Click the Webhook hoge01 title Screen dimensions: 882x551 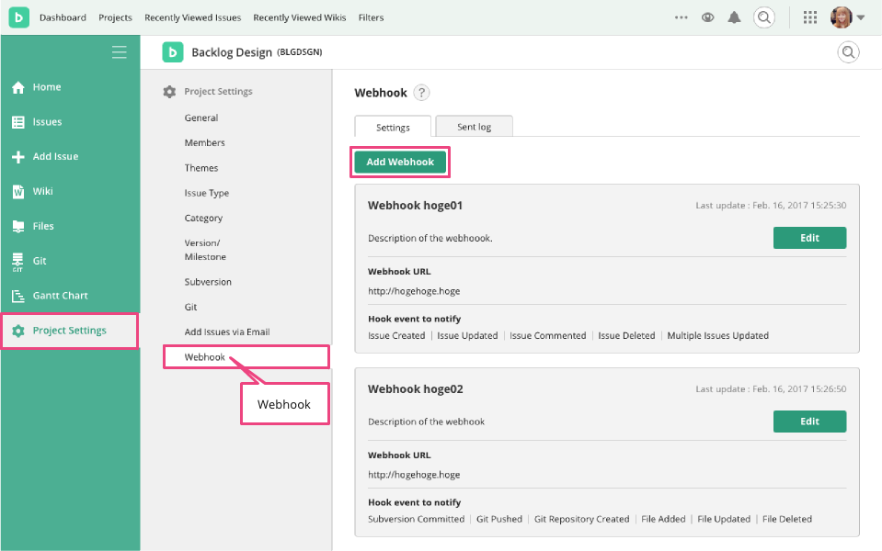click(x=415, y=206)
